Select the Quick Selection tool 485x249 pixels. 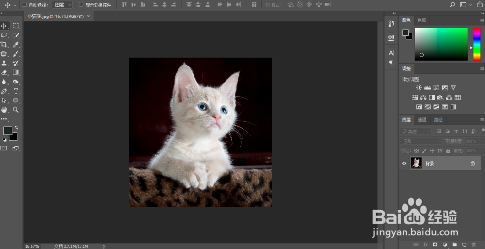pyautogui.click(x=16, y=35)
